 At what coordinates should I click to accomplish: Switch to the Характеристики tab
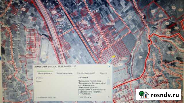pos(64,73)
